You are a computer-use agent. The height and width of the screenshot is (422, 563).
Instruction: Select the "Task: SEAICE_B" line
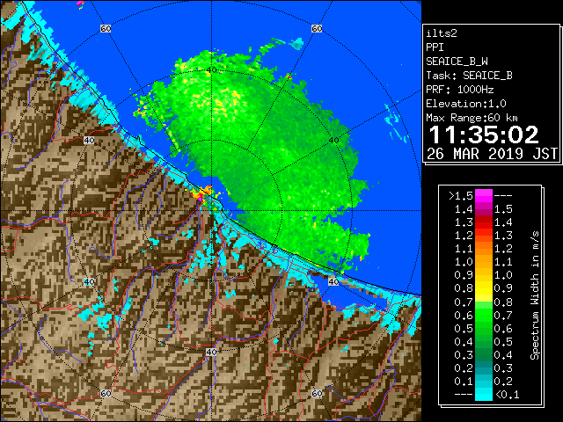[469, 76]
